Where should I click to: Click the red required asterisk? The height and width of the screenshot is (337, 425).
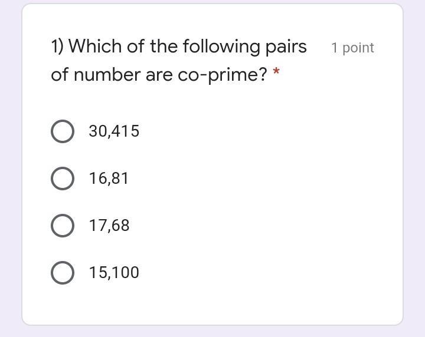(x=276, y=74)
